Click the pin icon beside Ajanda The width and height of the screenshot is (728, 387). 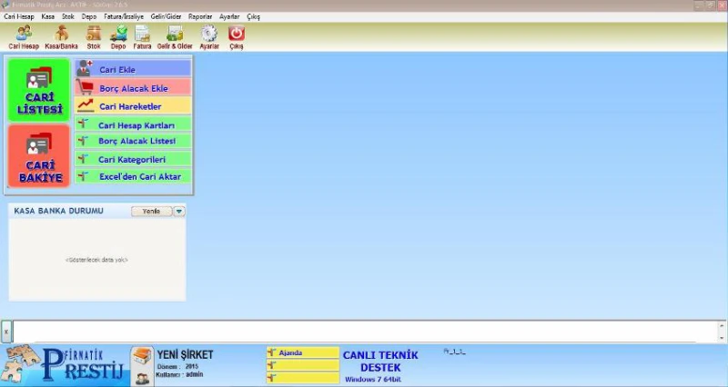pyautogui.click(x=272, y=352)
